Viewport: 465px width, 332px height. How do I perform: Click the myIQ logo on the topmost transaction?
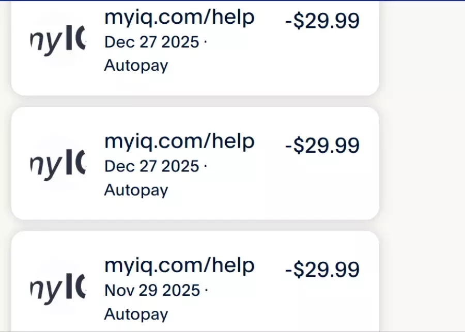(x=58, y=41)
